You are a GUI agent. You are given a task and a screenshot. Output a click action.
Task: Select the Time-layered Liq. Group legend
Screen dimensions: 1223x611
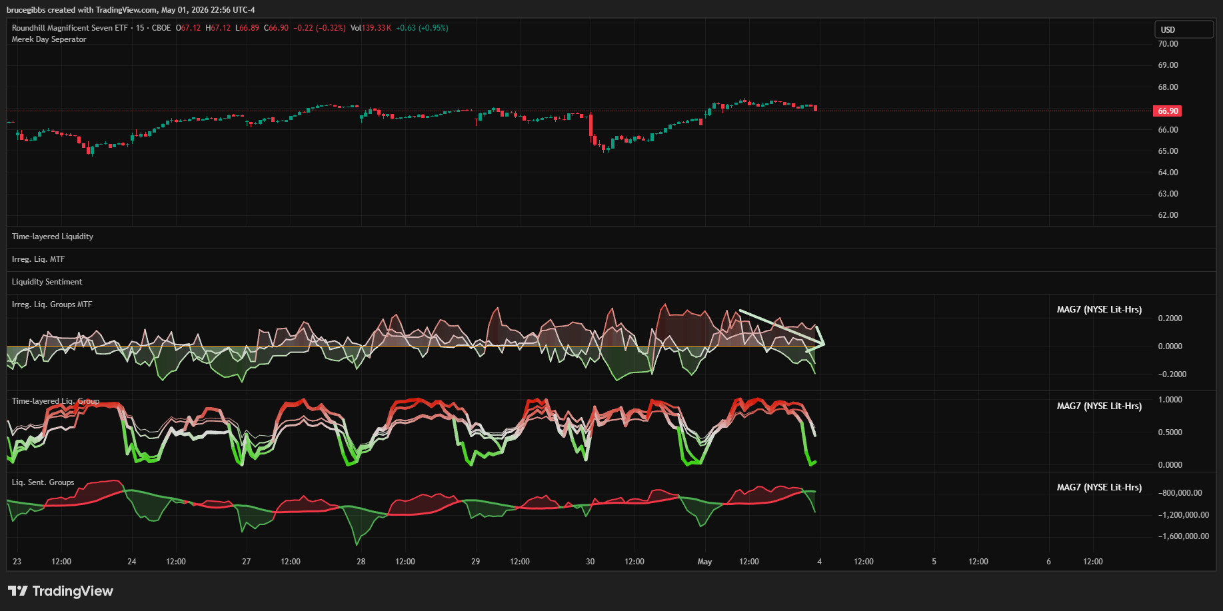pyautogui.click(x=55, y=401)
